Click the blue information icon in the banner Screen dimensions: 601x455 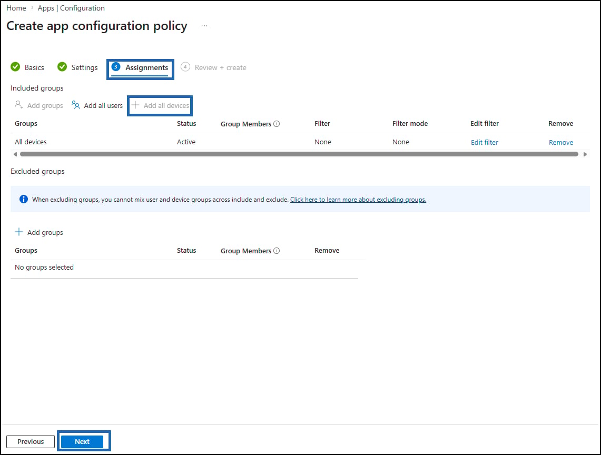point(23,200)
